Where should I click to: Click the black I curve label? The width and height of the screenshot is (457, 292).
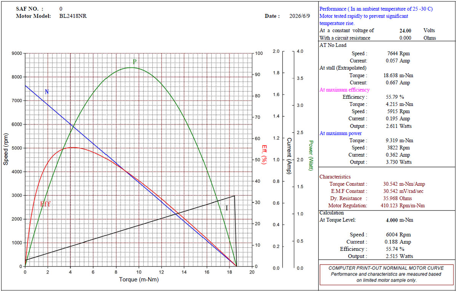tap(227, 208)
